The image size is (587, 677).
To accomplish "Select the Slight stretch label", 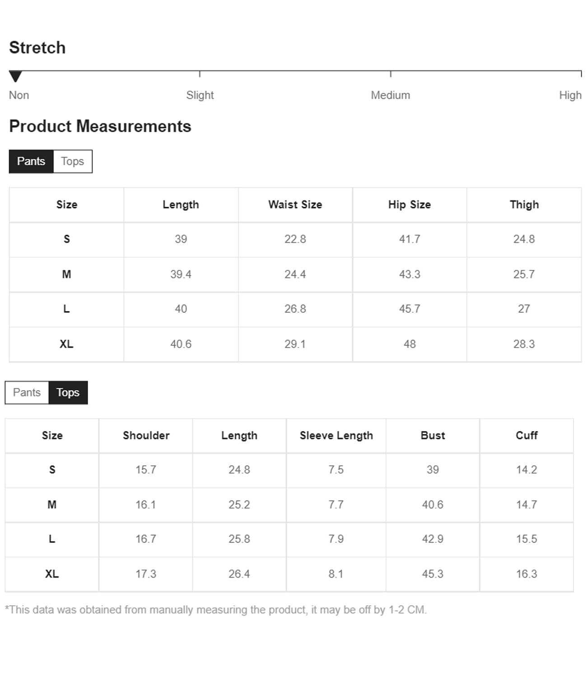I will tap(200, 95).
